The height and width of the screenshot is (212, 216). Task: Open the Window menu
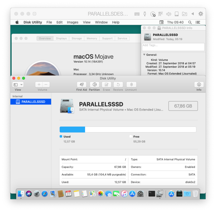tap(101, 22)
